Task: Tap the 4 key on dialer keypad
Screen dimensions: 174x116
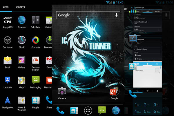Action: click(x=138, y=111)
